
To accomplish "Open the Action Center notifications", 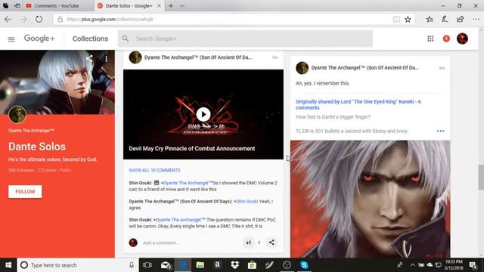I will [x=473, y=265].
